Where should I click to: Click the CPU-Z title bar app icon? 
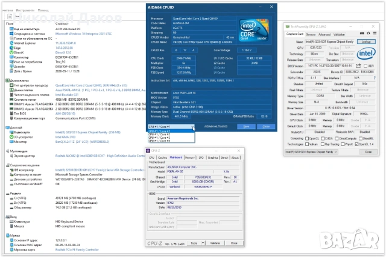tap(148, 151)
